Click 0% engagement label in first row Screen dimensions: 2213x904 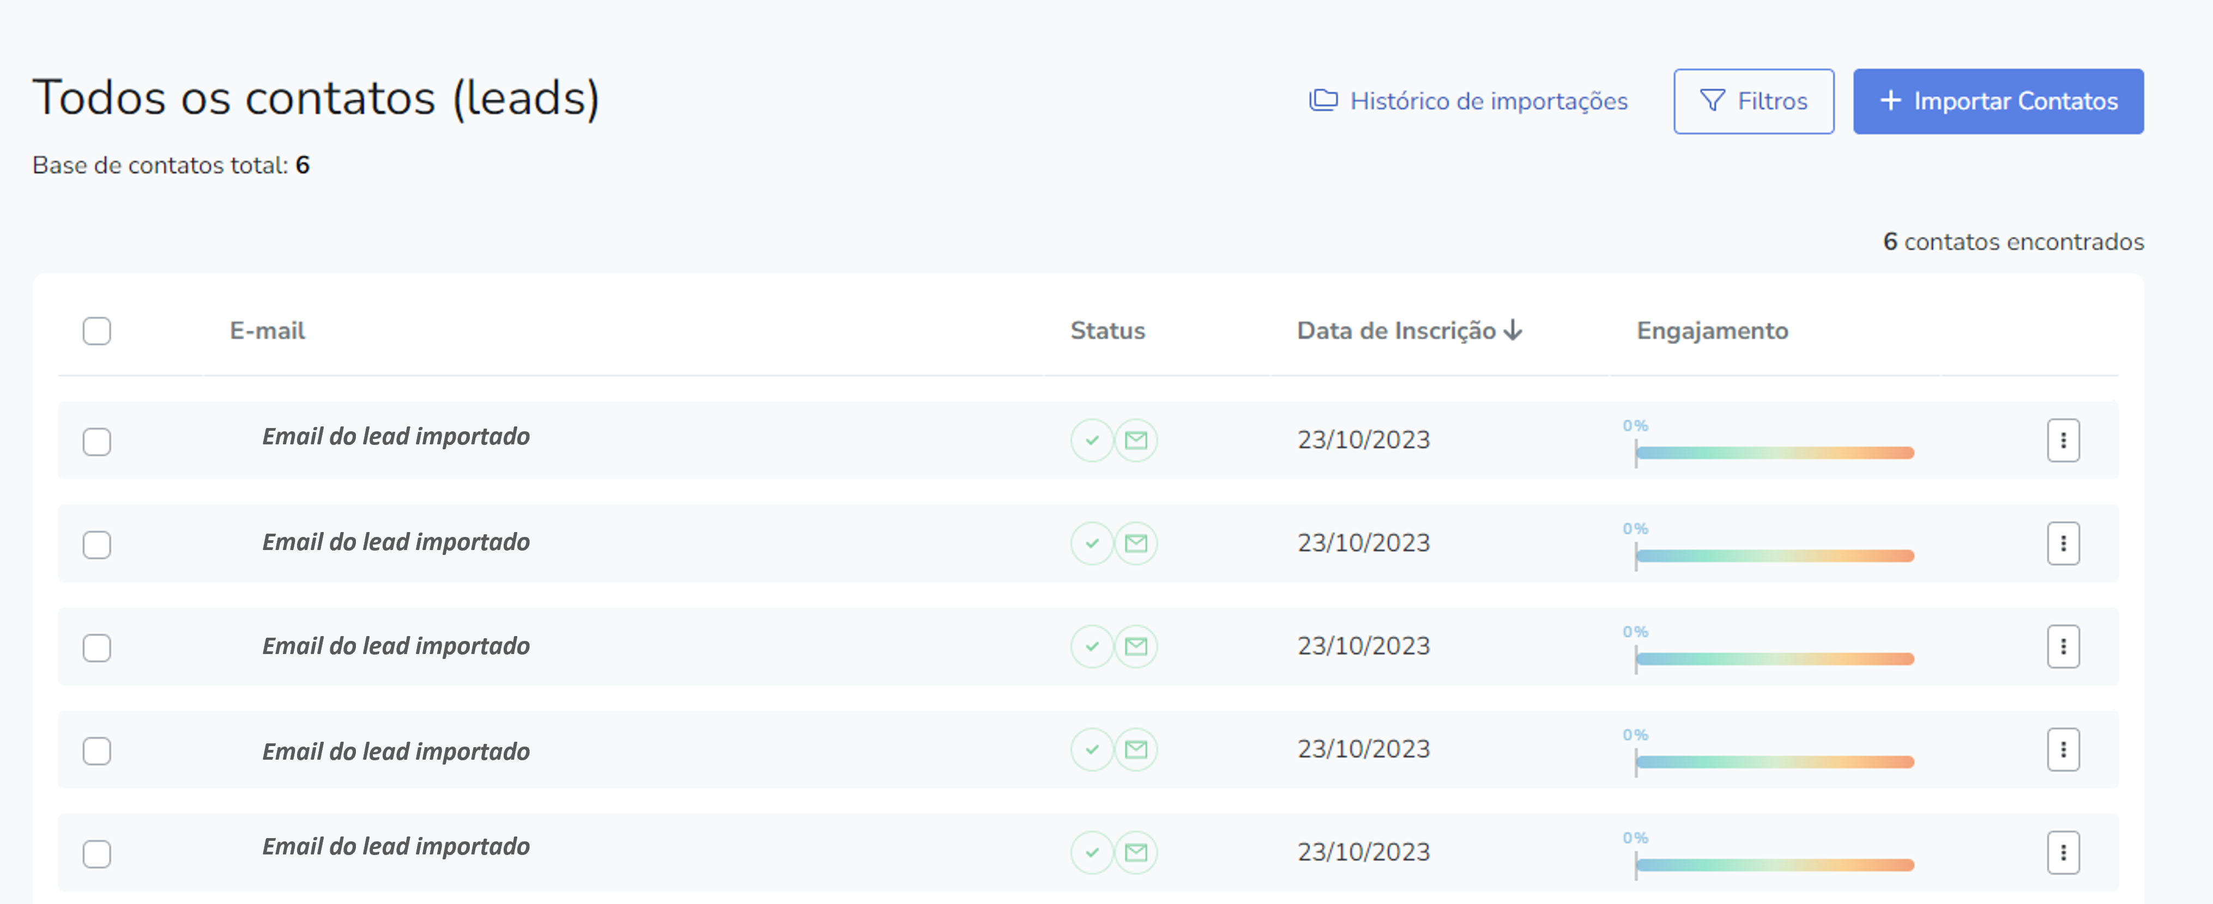[1635, 426]
